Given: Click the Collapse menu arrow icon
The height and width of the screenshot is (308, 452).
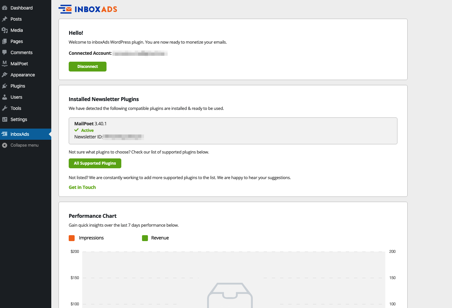Looking at the screenshot, I should click(x=5, y=145).
